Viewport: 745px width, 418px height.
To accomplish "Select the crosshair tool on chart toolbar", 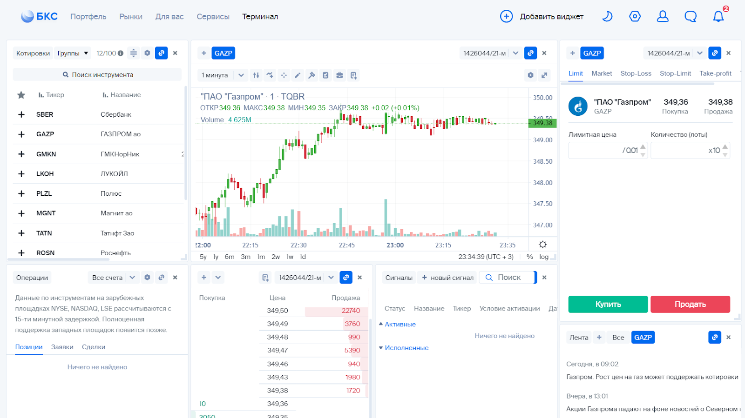I will pos(284,75).
